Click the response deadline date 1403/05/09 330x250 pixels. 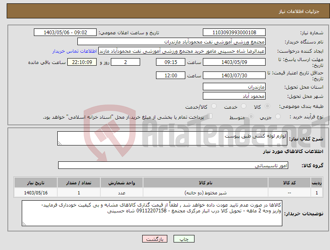[234, 62]
